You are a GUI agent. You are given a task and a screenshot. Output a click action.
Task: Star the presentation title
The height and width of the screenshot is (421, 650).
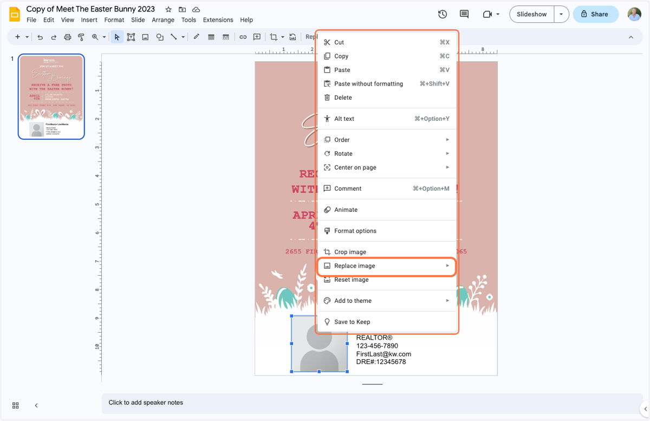168,9
